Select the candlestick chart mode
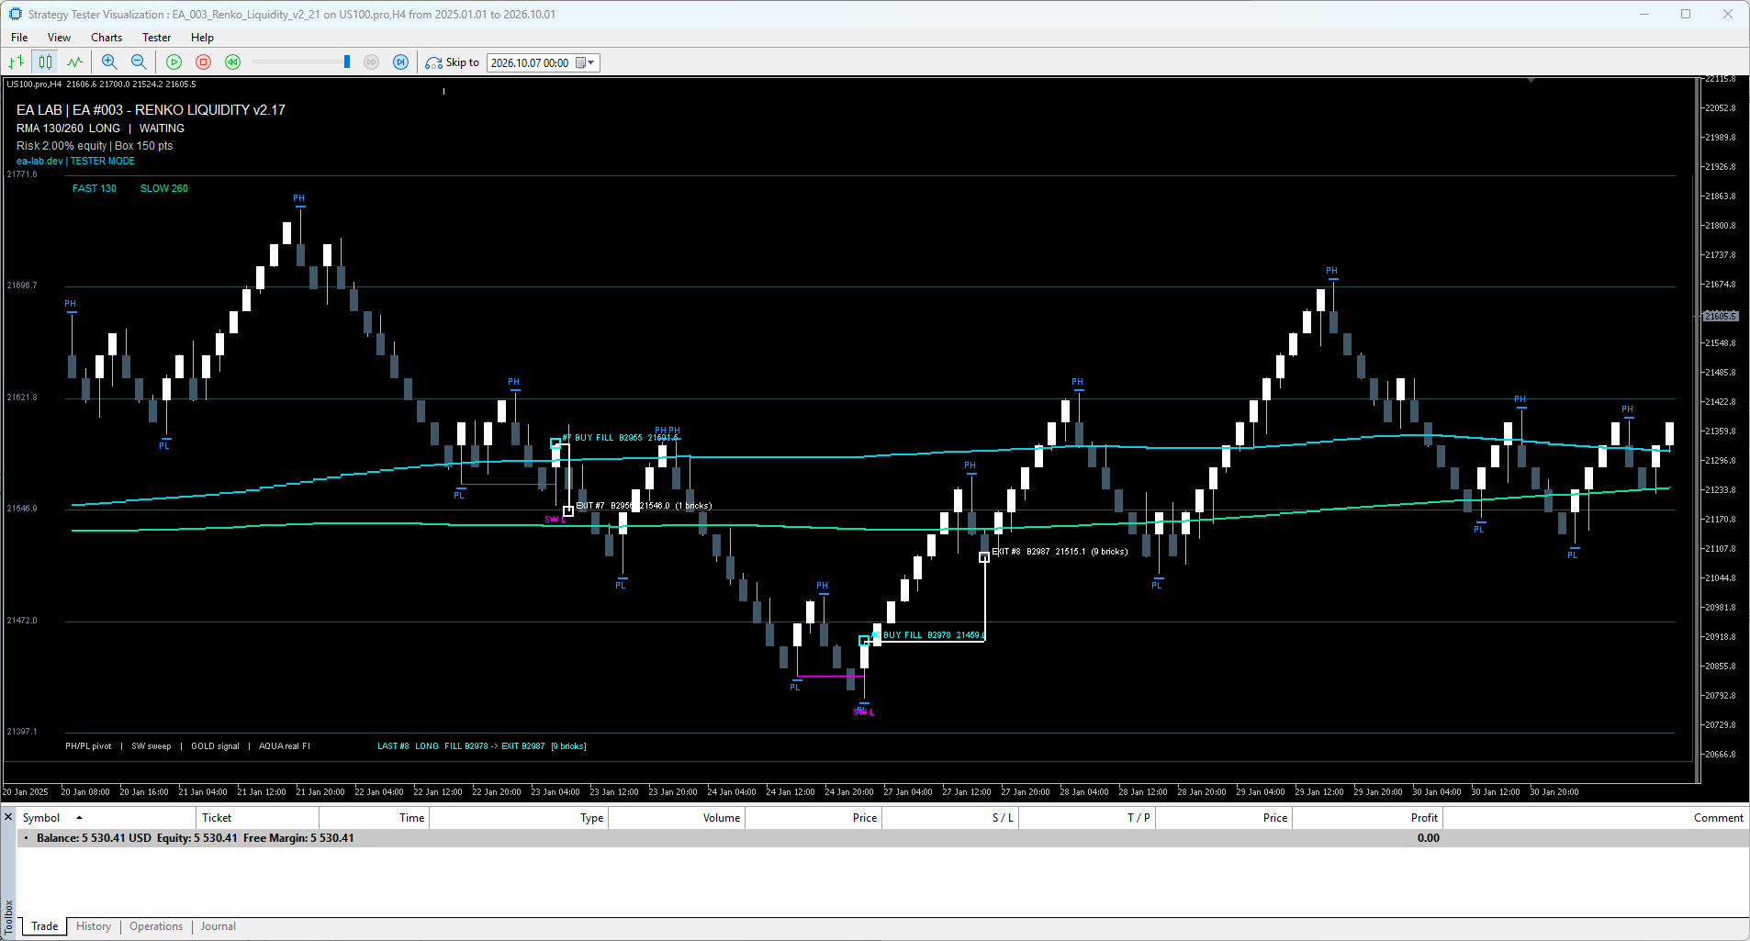Screen dimensions: 1750x941 (x=45, y=62)
